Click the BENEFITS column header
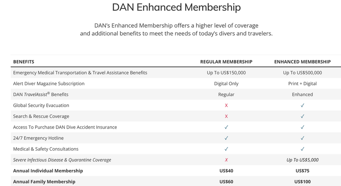 pyautogui.click(x=23, y=62)
